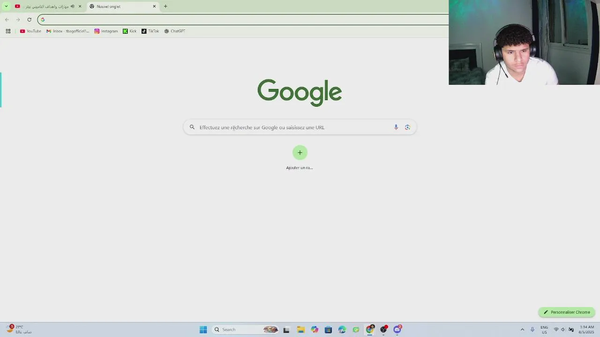Switch to the YouTube tab with Arabic title

[47, 7]
